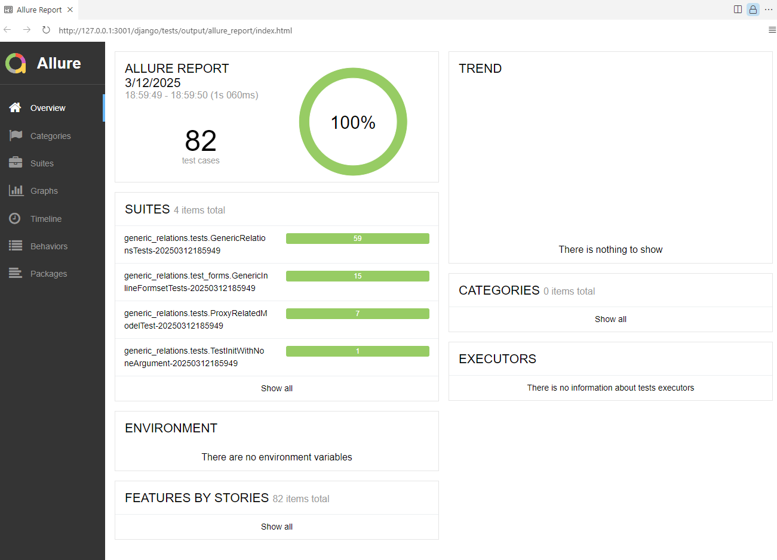Go forward with the browser forward arrow
The width and height of the screenshot is (777, 560).
click(27, 30)
